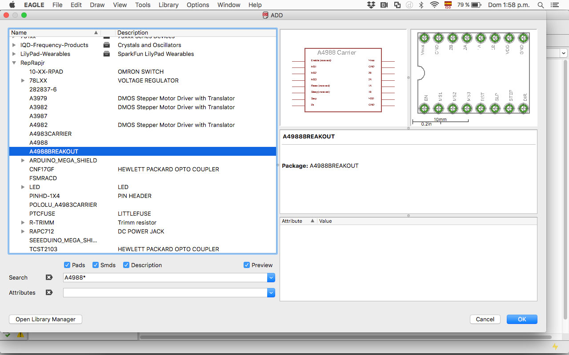
Task: Select the A4982 stepper driver row
Action: coord(143,125)
